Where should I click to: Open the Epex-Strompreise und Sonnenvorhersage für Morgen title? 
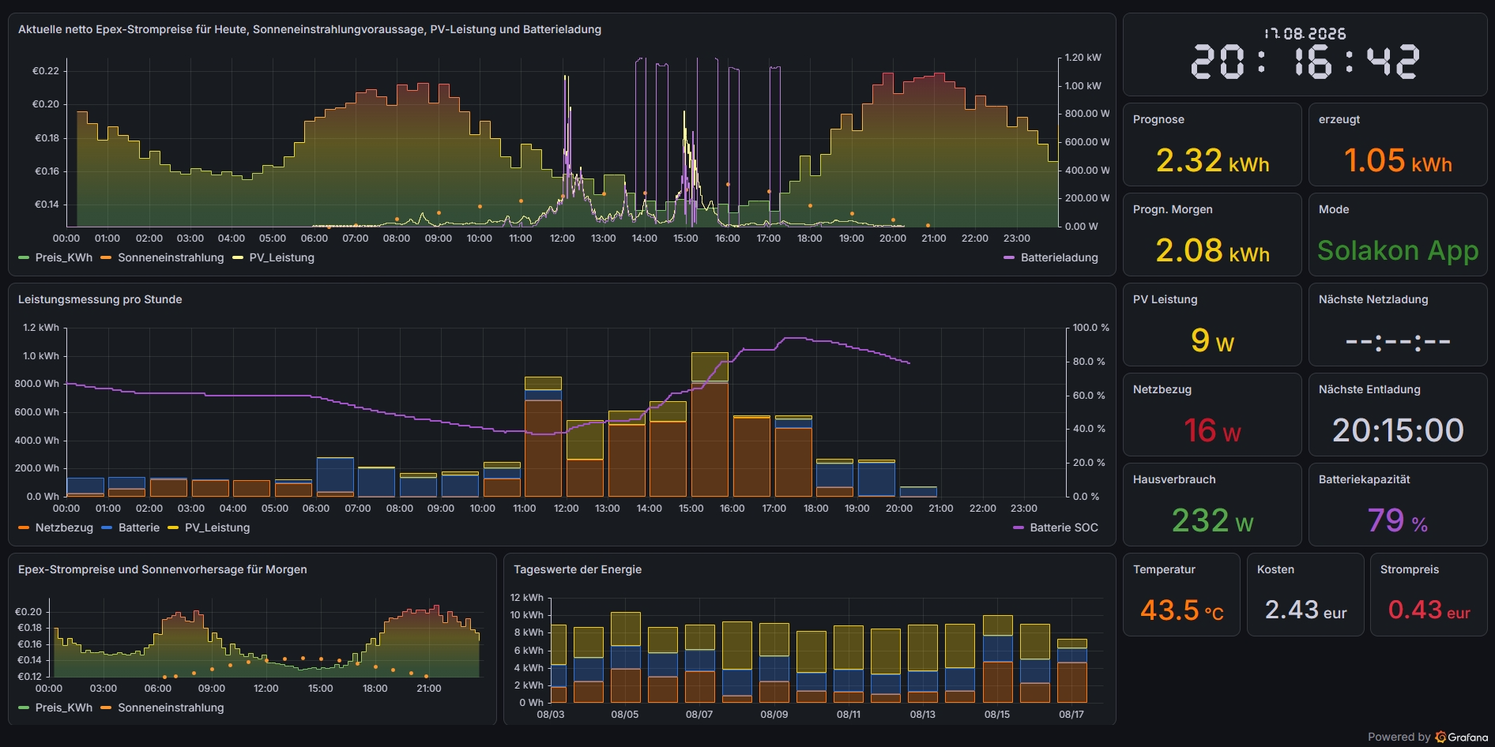click(163, 569)
